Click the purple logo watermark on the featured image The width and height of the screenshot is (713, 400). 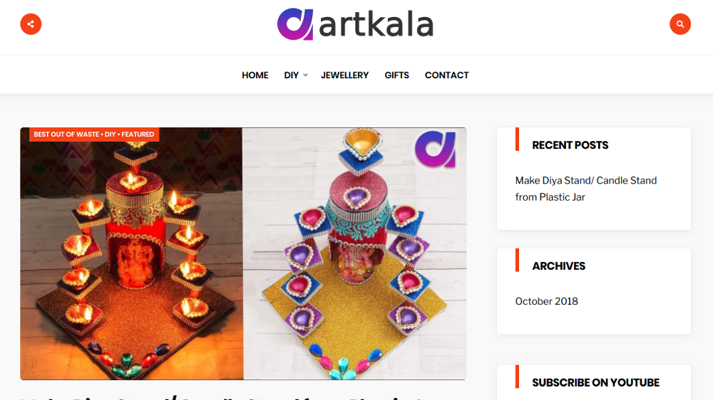click(435, 149)
